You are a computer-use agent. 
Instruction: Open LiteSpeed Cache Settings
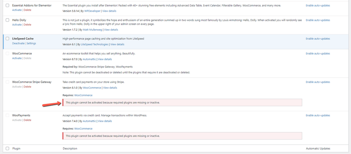(x=31, y=43)
